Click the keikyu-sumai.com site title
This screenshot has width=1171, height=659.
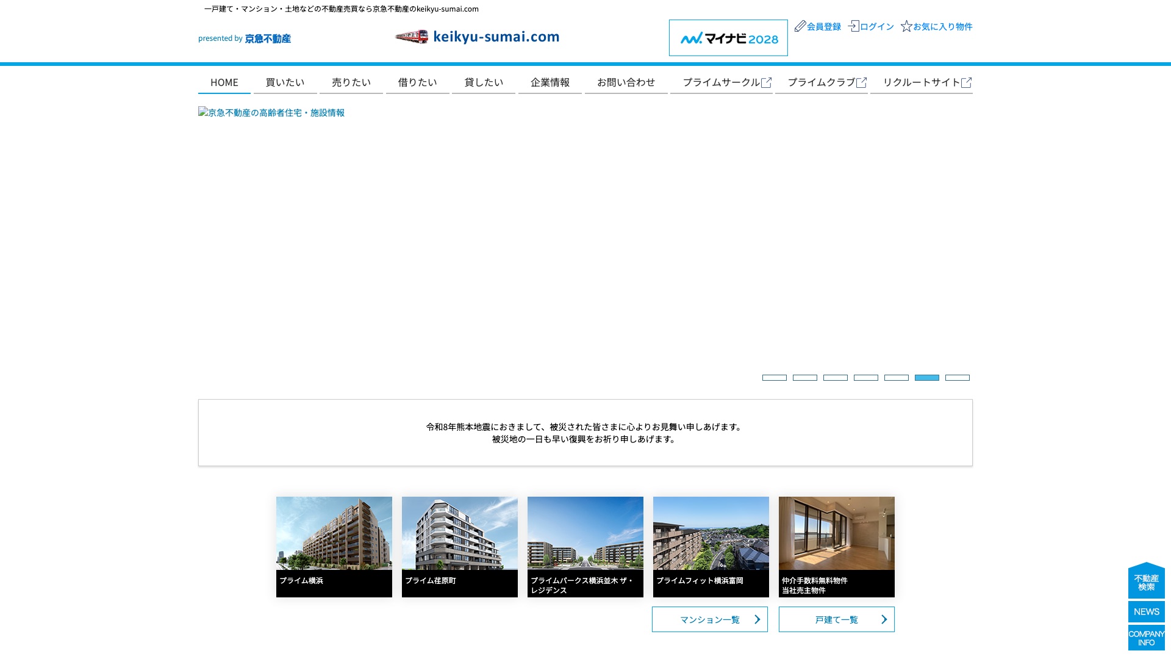pyautogui.click(x=496, y=37)
